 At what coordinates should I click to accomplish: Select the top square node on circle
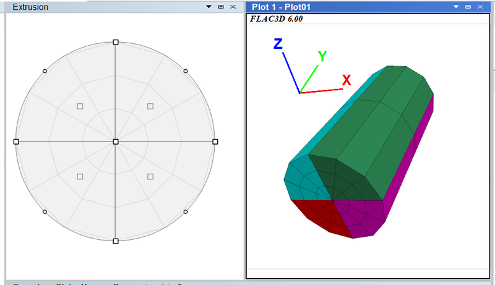(x=116, y=42)
